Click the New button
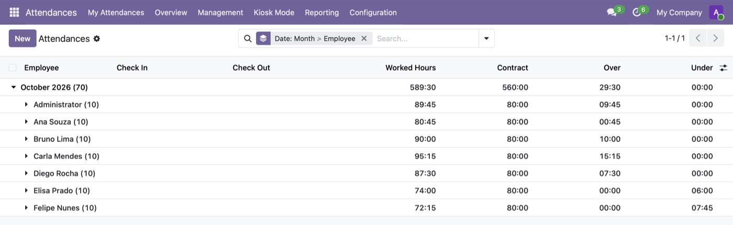Image resolution: width=733 pixels, height=225 pixels. click(23, 38)
